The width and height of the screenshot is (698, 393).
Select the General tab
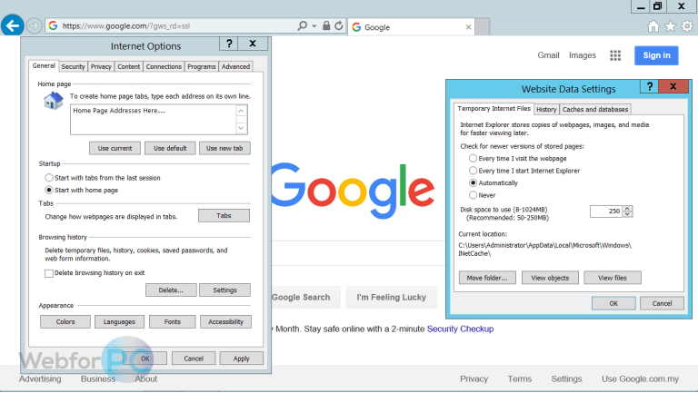click(x=44, y=65)
